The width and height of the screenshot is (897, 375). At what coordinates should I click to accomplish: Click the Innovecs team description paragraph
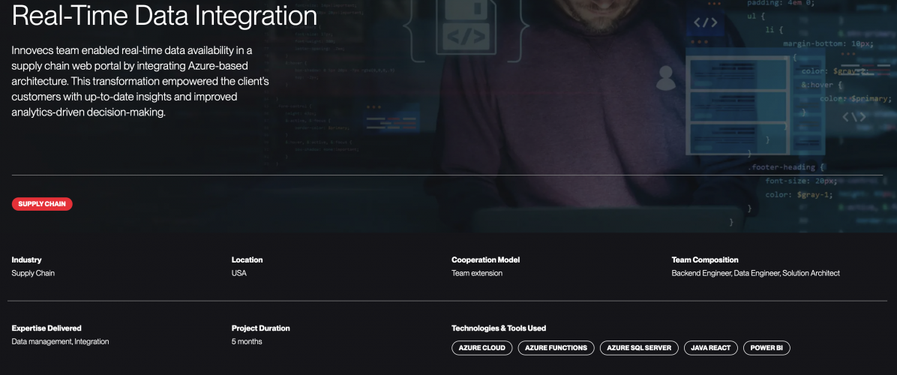click(141, 81)
